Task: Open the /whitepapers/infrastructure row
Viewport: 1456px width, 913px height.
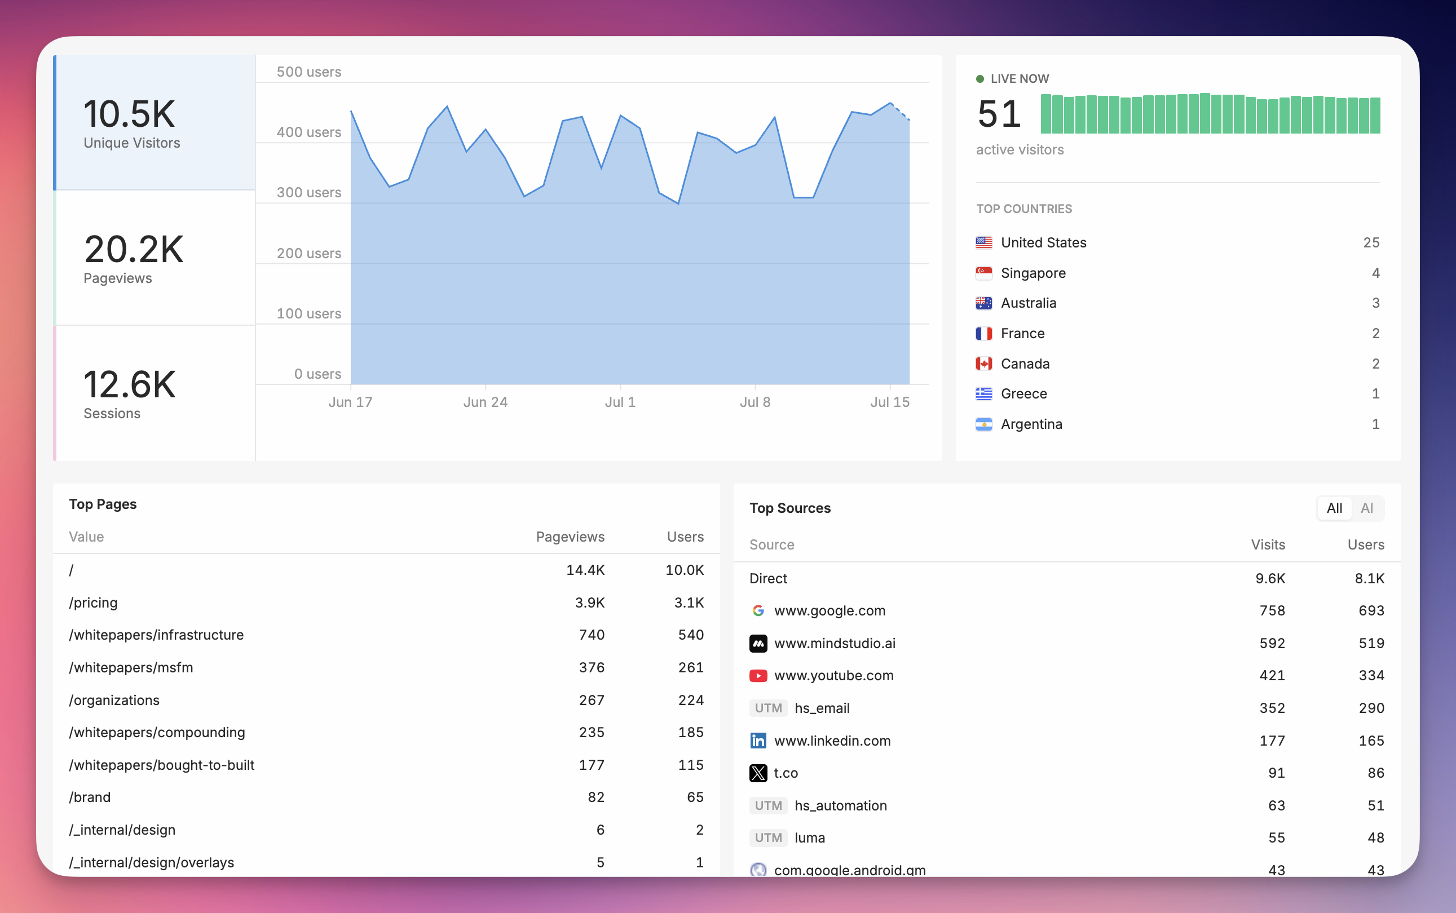Action: pos(387,635)
